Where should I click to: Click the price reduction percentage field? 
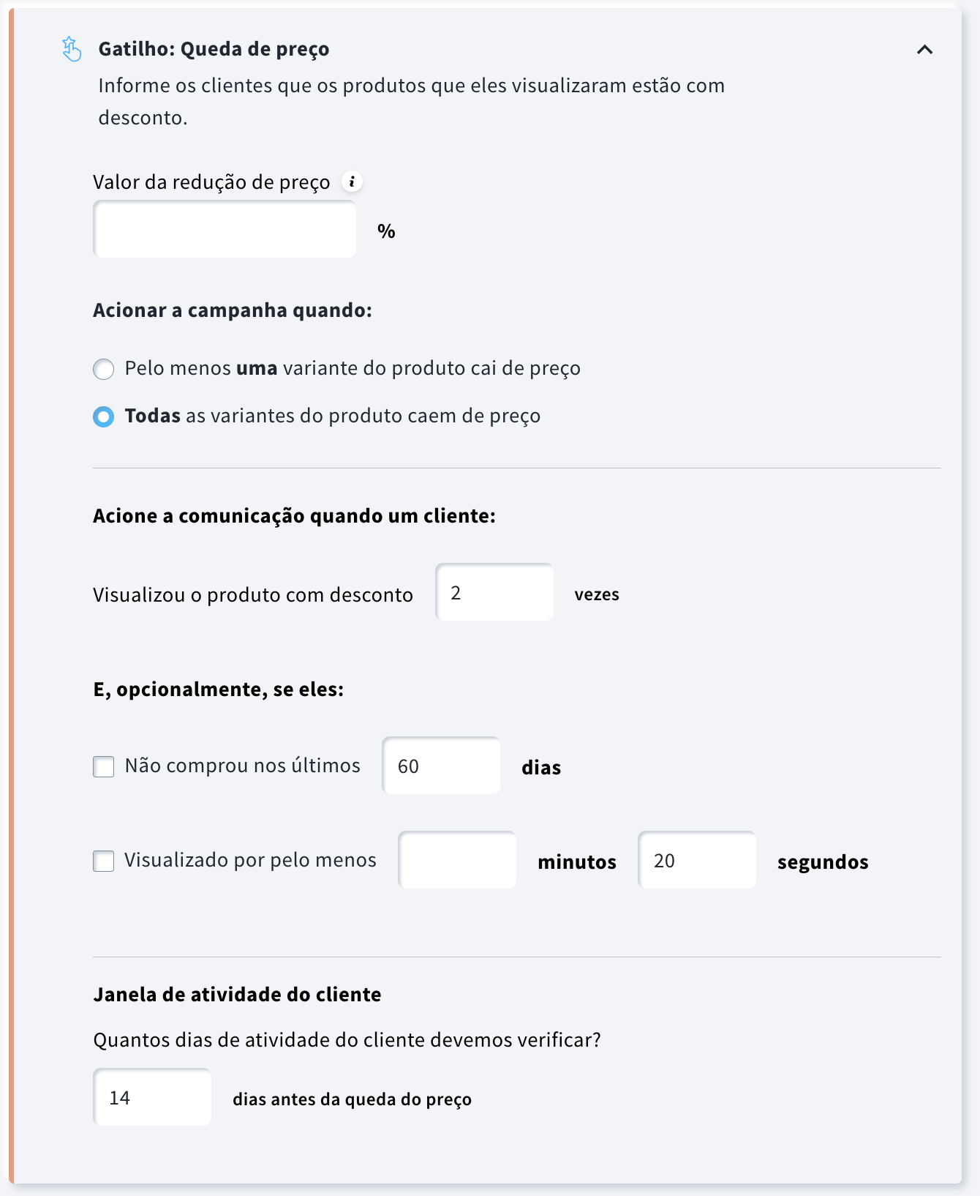225,230
